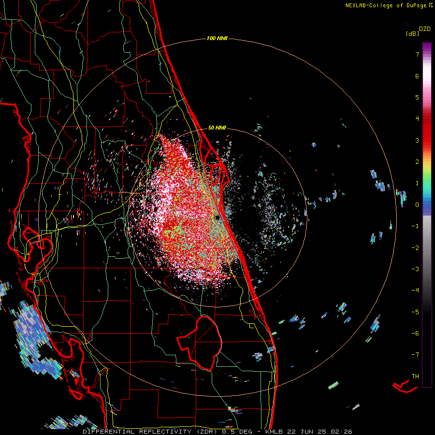Click the Differential Reflectivity caption at bottom
Image resolution: width=435 pixels, height=435 pixels.
tap(217, 432)
